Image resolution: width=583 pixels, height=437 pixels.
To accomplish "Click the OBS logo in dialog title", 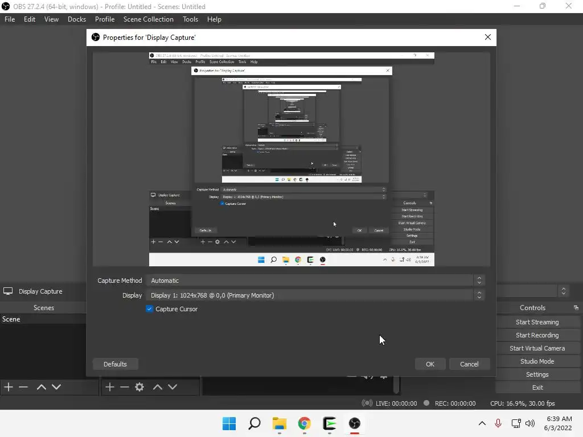I will (x=96, y=37).
